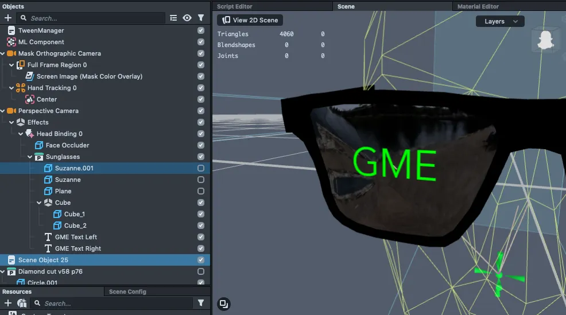Click the Diamond cut v58 p76 prefab icon
Image resolution: width=566 pixels, height=315 pixels.
coord(11,271)
